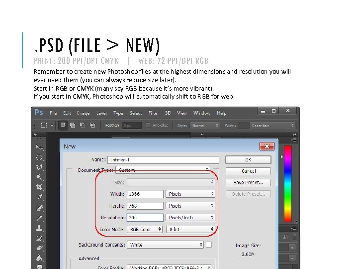Screen dimensions: 358x269
Task: Open the Select menu
Action: 136,113
